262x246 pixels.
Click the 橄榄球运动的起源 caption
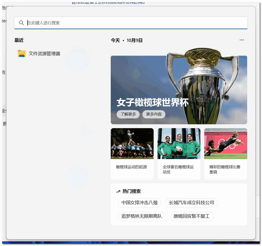[131, 167]
